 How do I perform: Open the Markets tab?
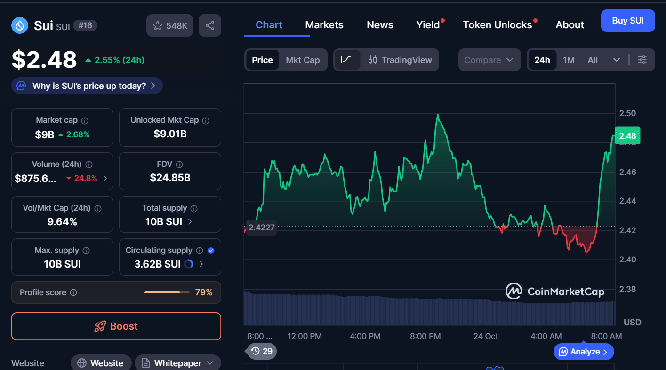coord(324,25)
